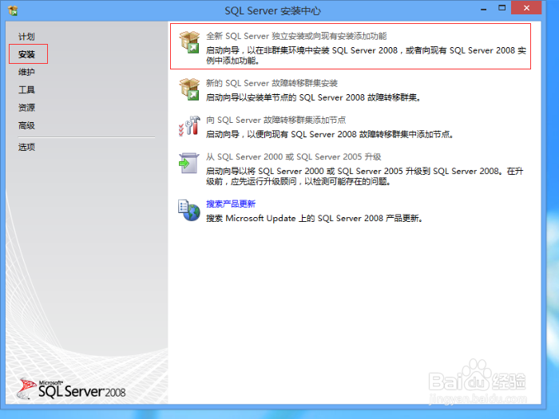Click the installer icon in the title bar

pos(13,10)
